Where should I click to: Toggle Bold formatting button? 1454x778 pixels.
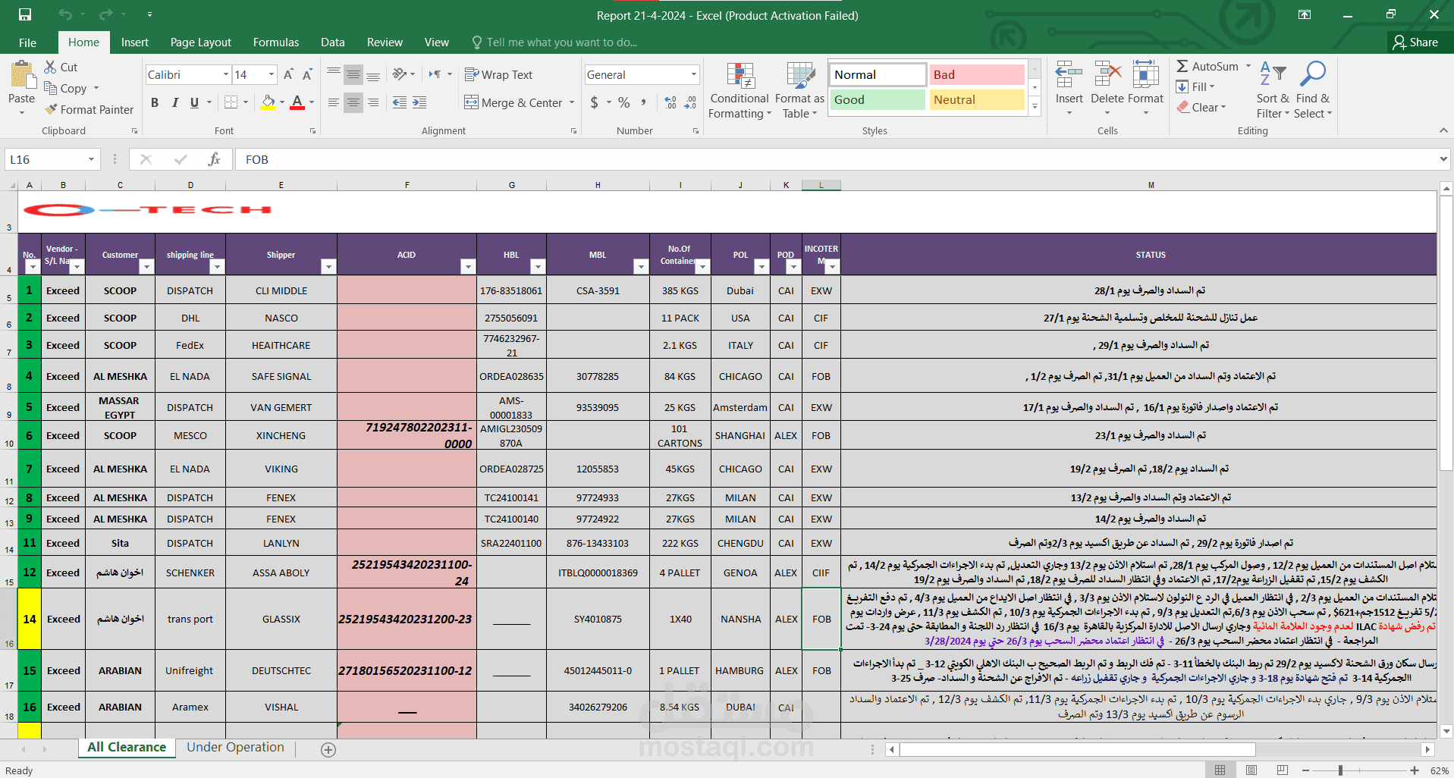[x=155, y=102]
